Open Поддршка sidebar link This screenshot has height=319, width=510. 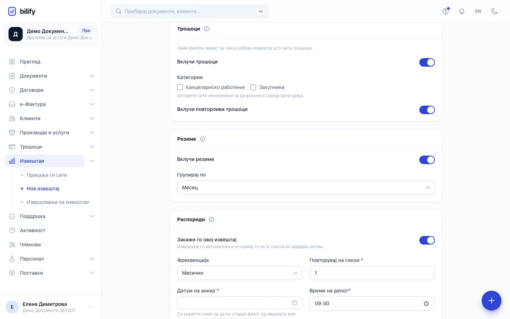click(x=45, y=216)
